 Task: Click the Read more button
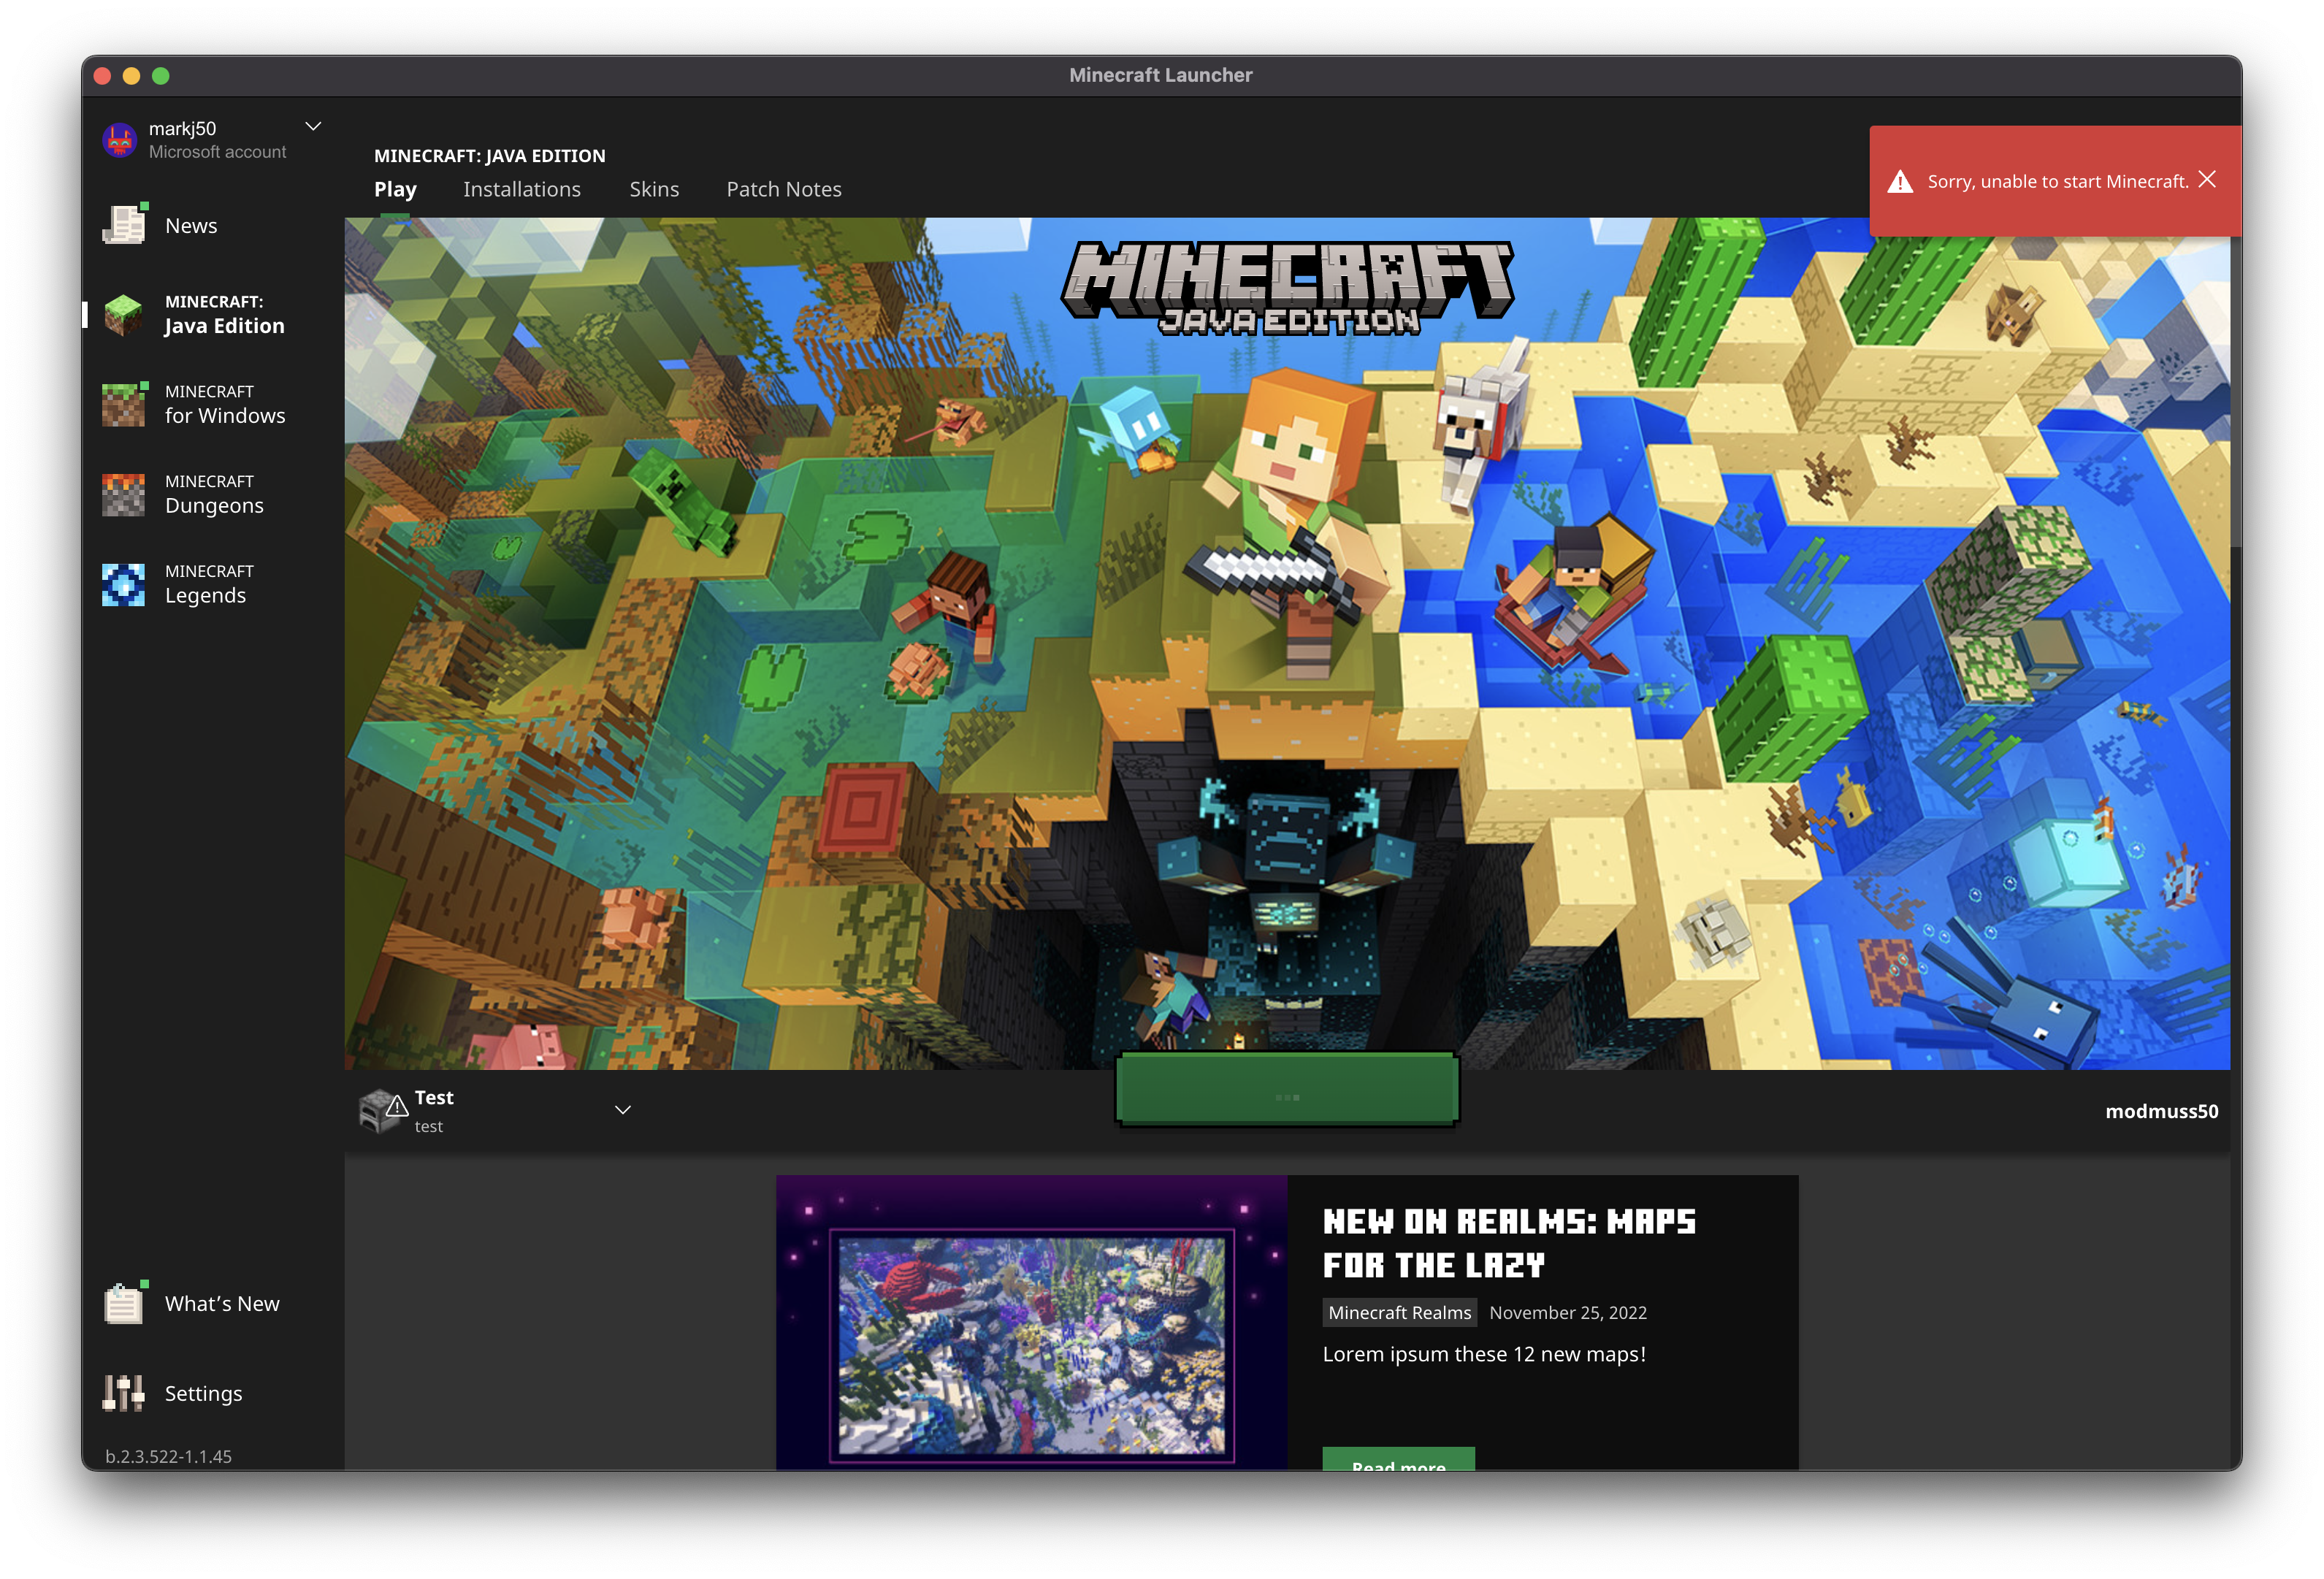[x=1398, y=1460]
